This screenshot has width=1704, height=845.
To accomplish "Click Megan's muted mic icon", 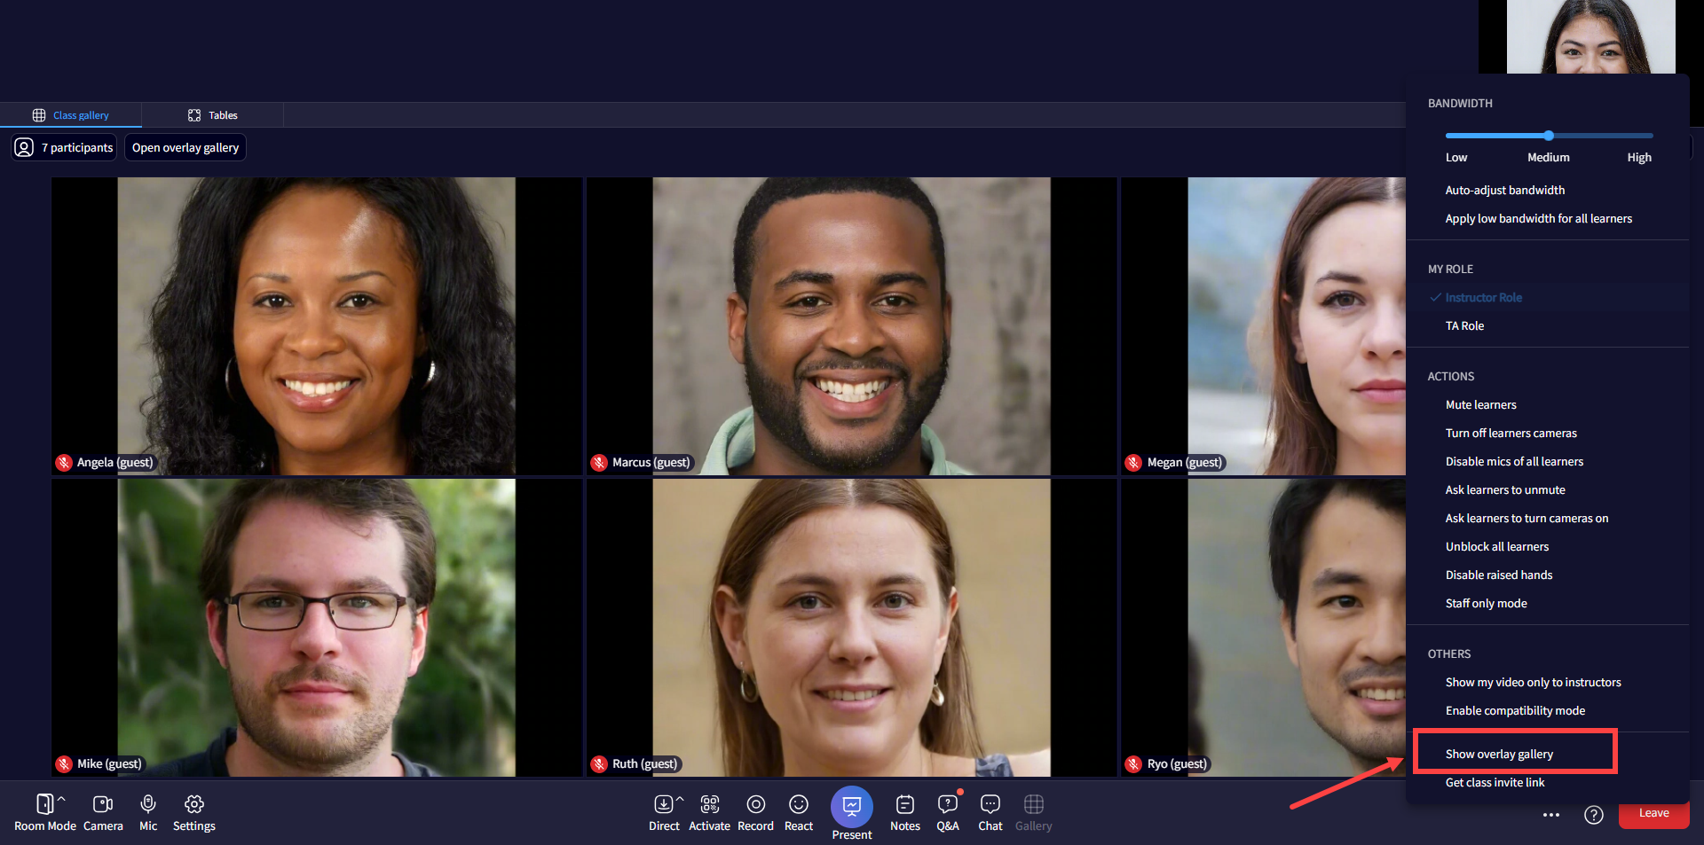I will pyautogui.click(x=1133, y=462).
